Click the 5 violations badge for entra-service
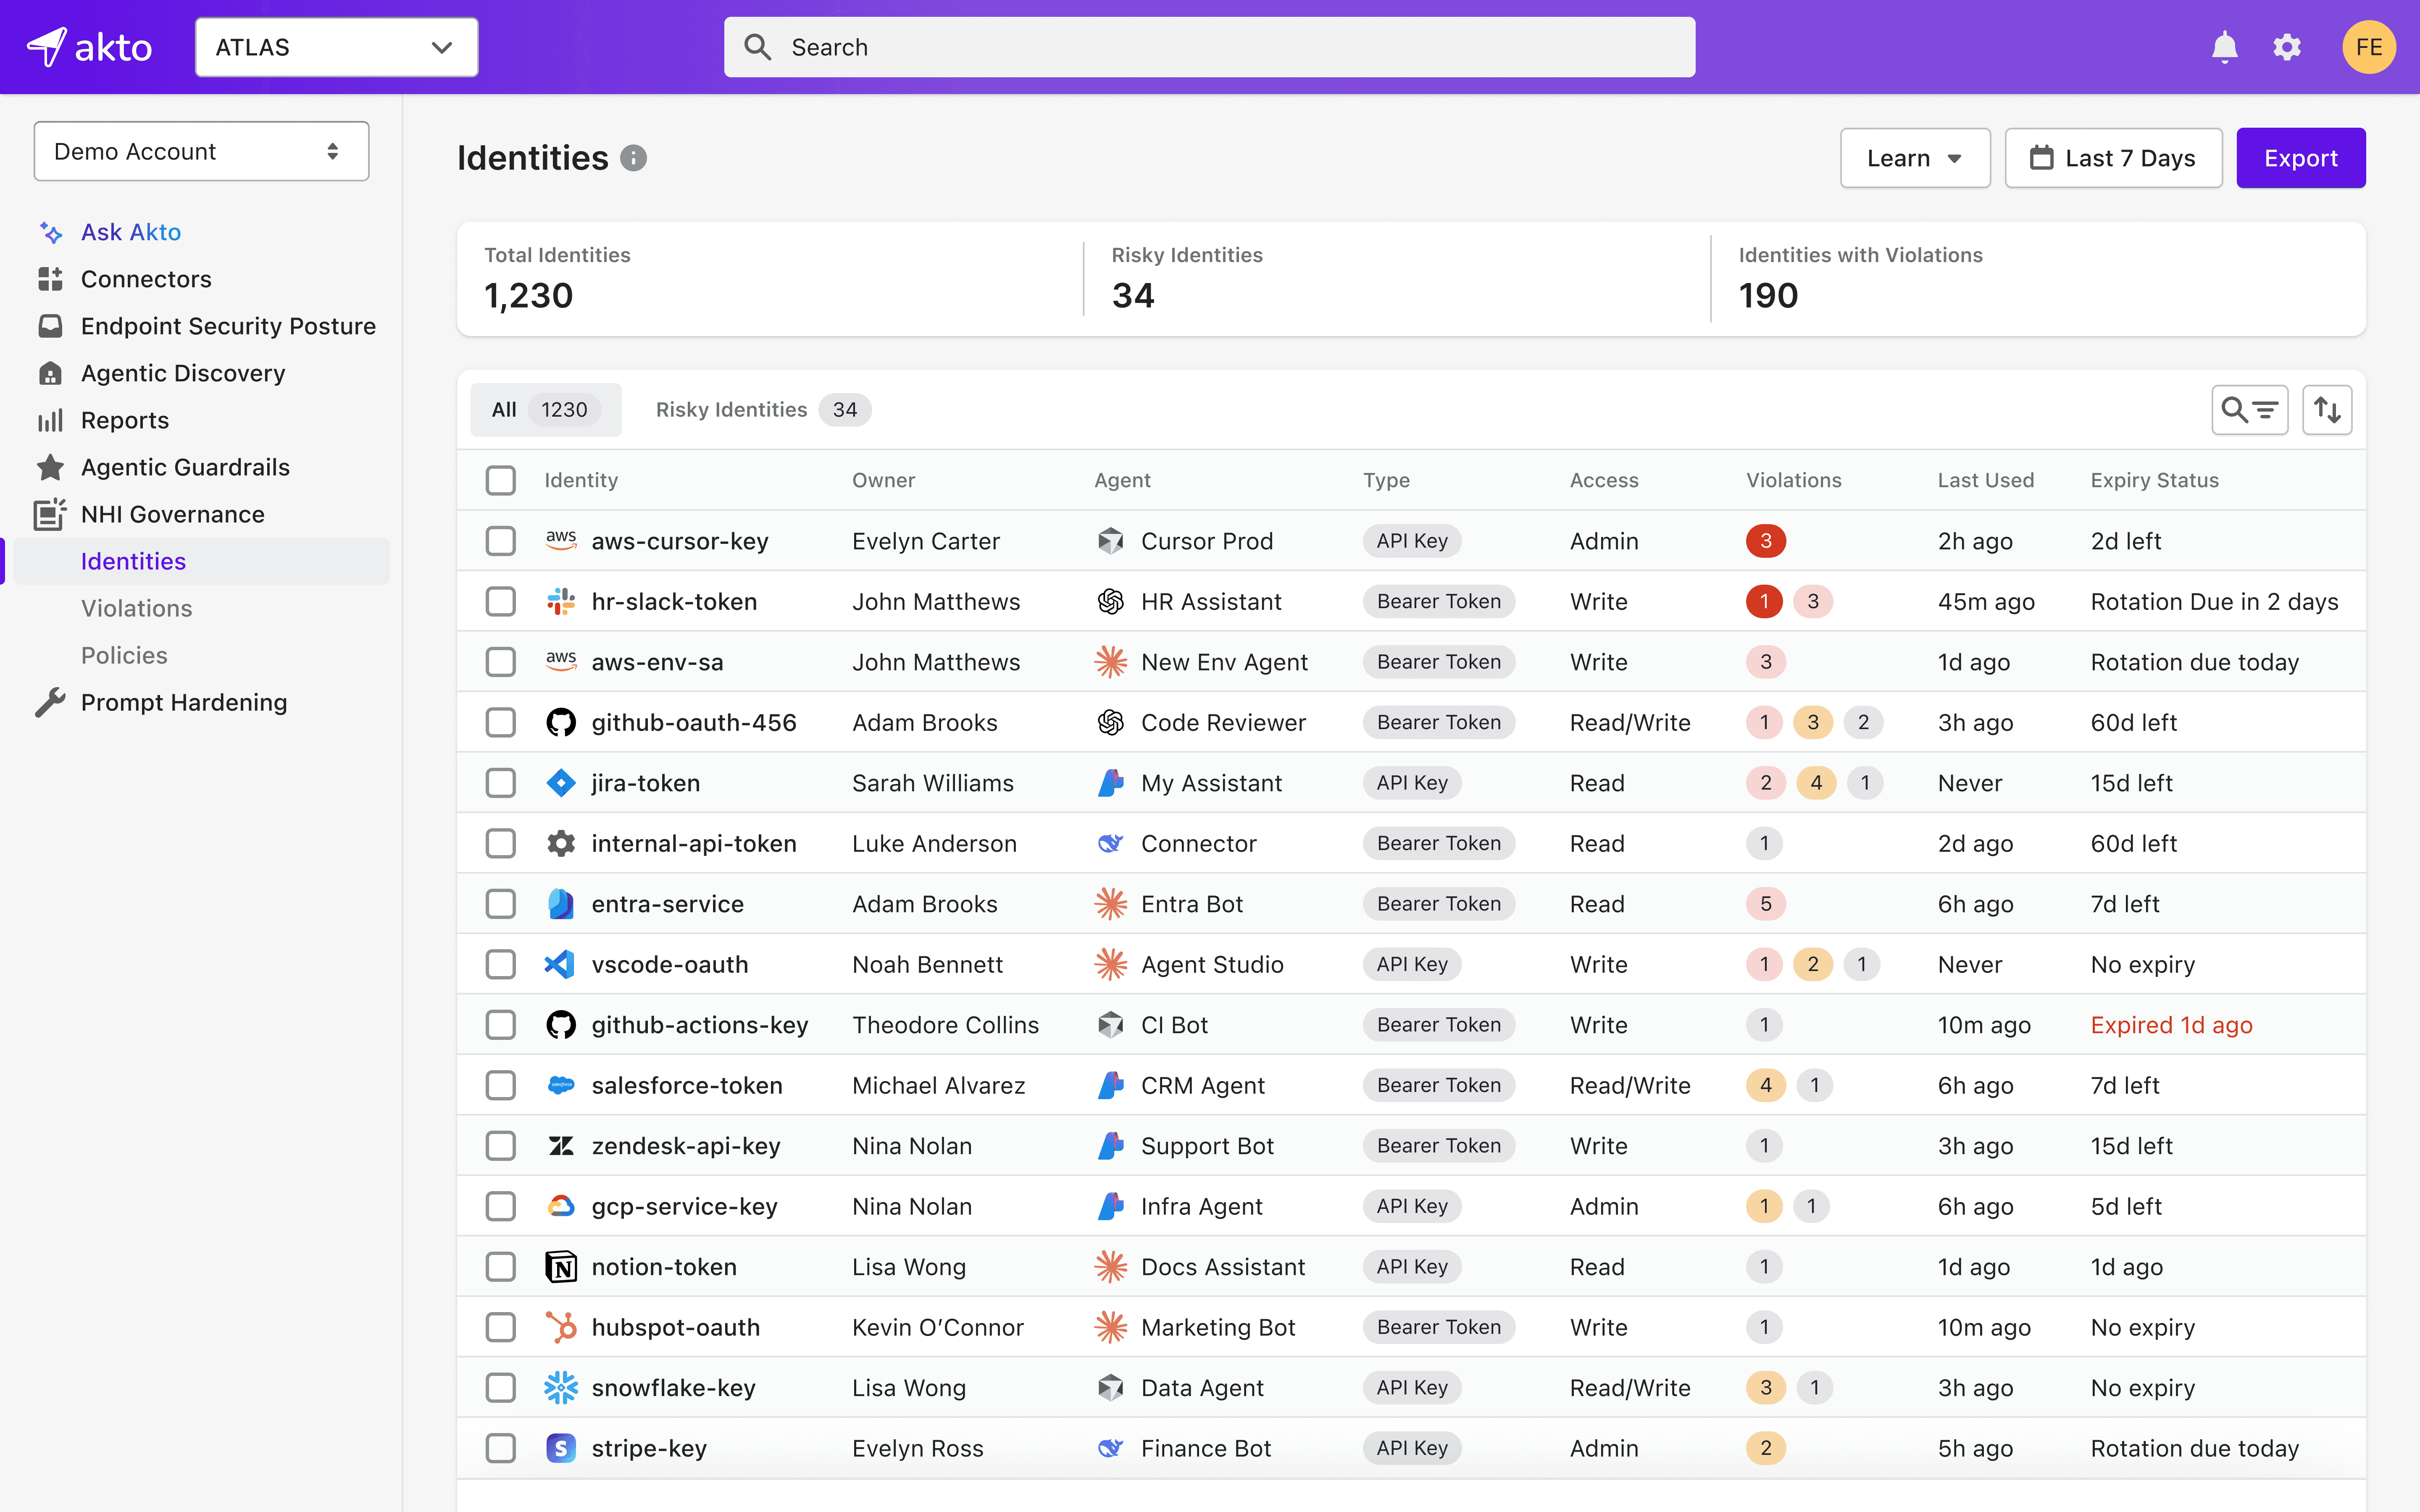 click(x=1766, y=904)
